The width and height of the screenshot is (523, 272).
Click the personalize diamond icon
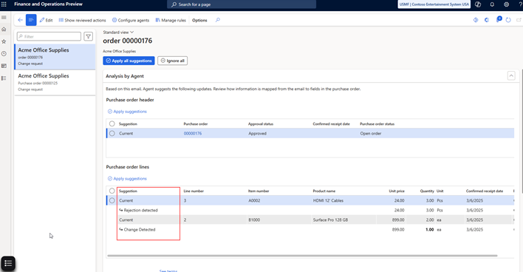pos(476,20)
